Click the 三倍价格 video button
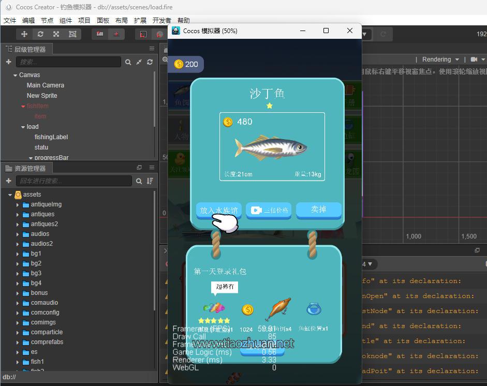487x386 pixels. coord(269,210)
